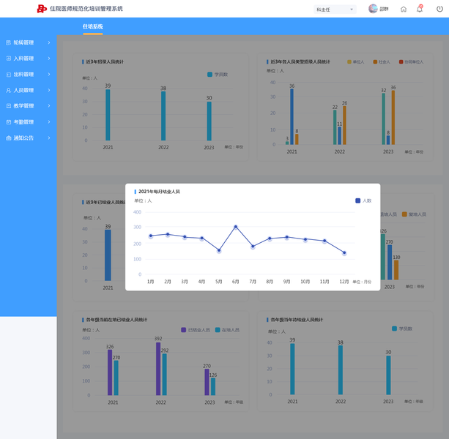This screenshot has height=439, width=449.
Task: Click the purple 2022 bar labeled 392
Action: pos(158,369)
